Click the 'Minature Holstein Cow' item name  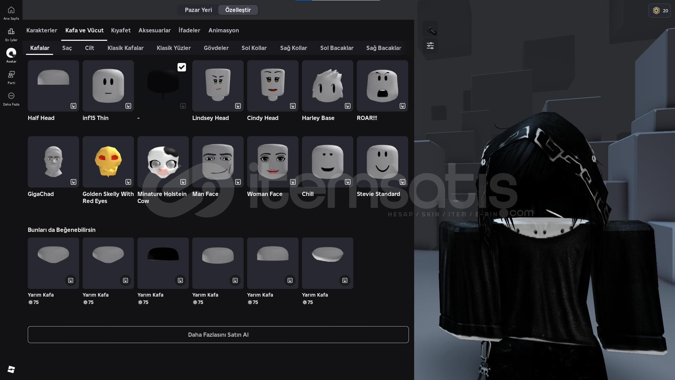(162, 197)
